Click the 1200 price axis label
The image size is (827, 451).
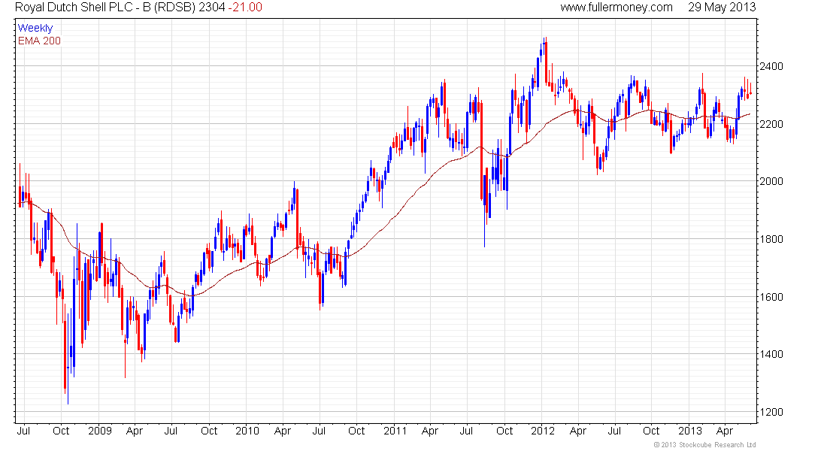point(771,412)
